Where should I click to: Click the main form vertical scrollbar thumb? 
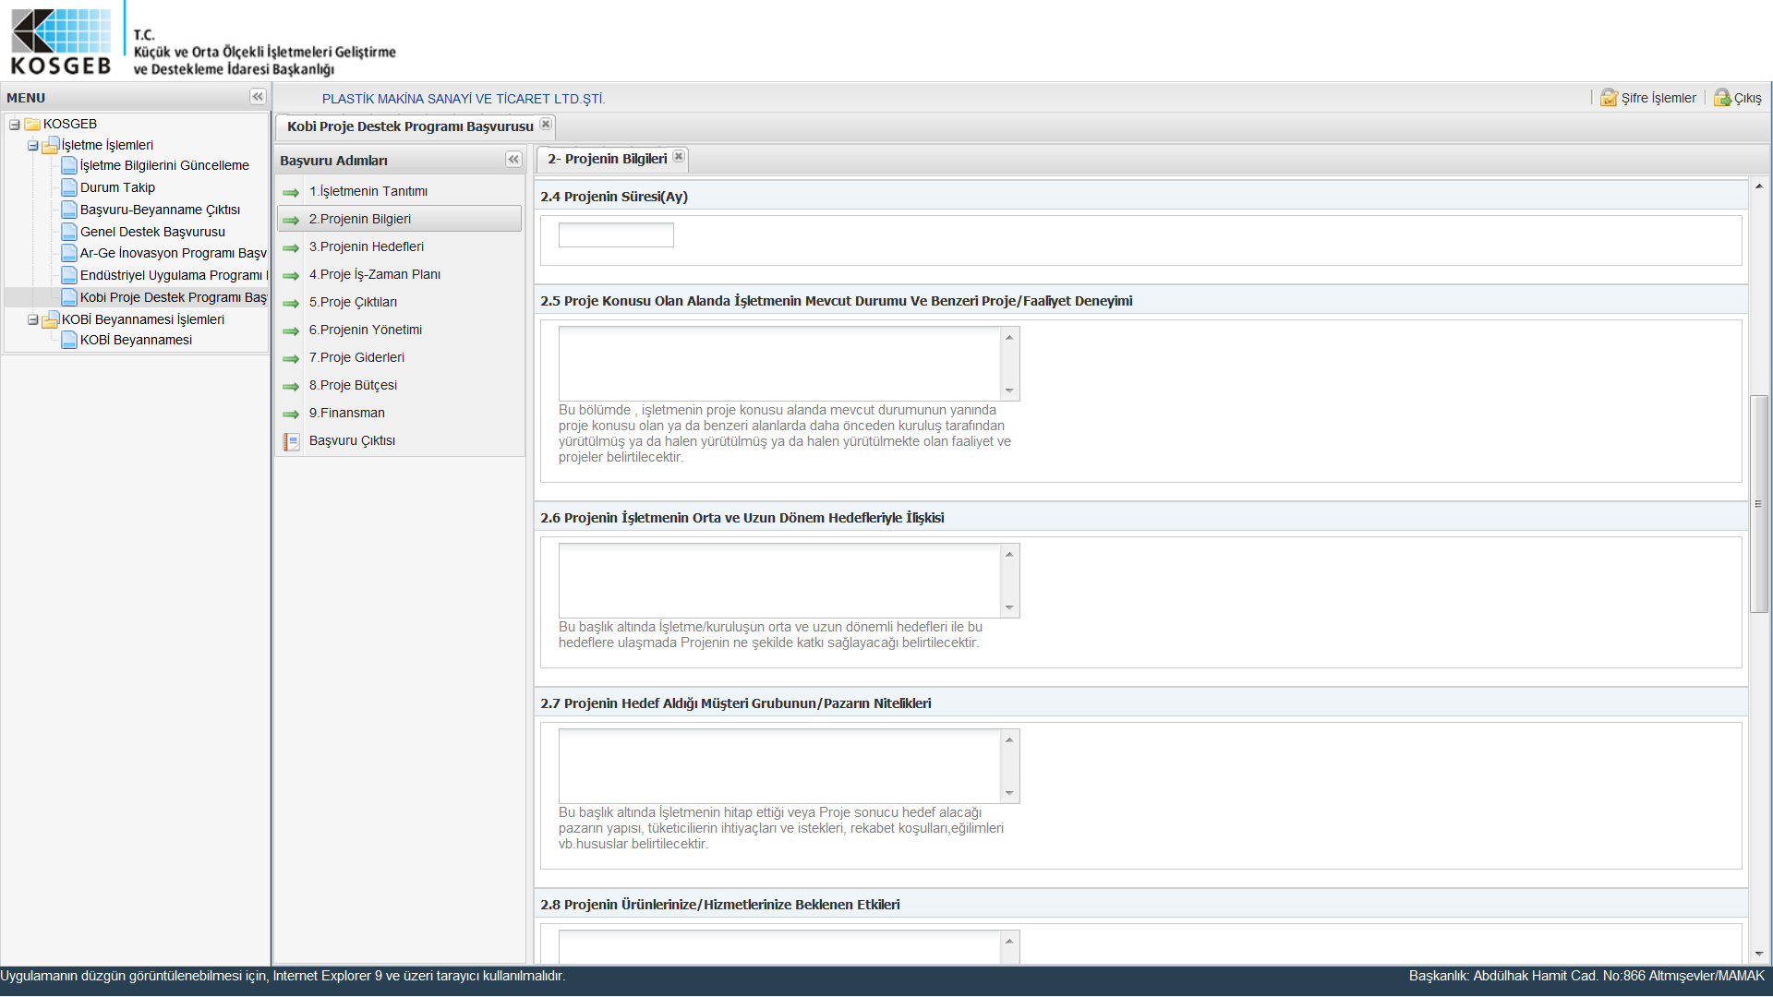[x=1759, y=504]
